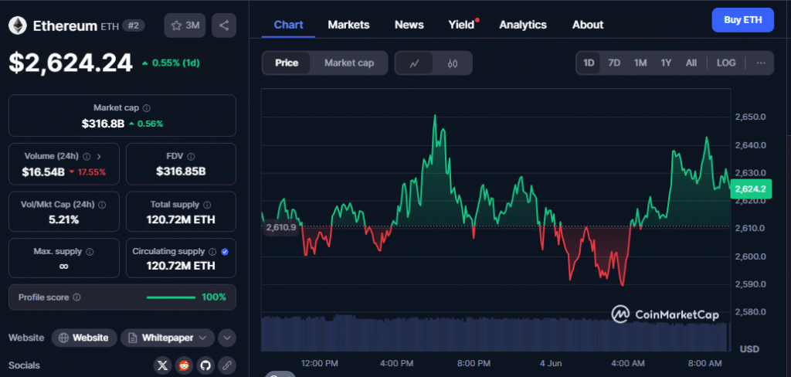
Task: Expand more website links chevron
Action: click(227, 338)
